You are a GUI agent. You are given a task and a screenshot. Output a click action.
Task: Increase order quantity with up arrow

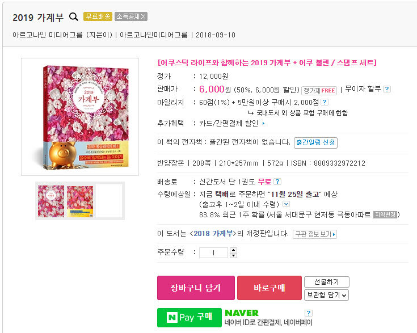233,250
